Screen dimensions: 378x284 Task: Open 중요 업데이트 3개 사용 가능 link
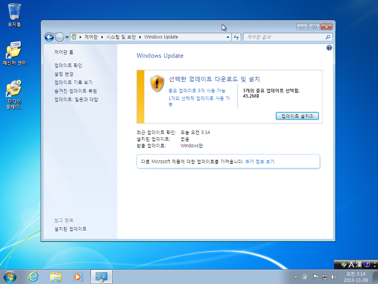pyautogui.click(x=197, y=91)
